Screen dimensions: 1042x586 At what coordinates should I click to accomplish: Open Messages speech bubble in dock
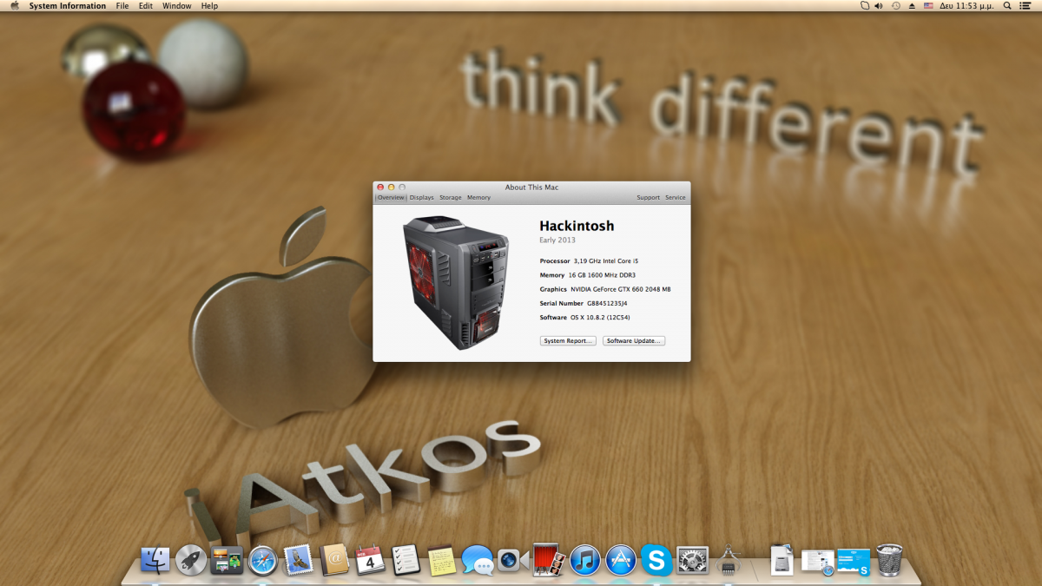pyautogui.click(x=477, y=560)
